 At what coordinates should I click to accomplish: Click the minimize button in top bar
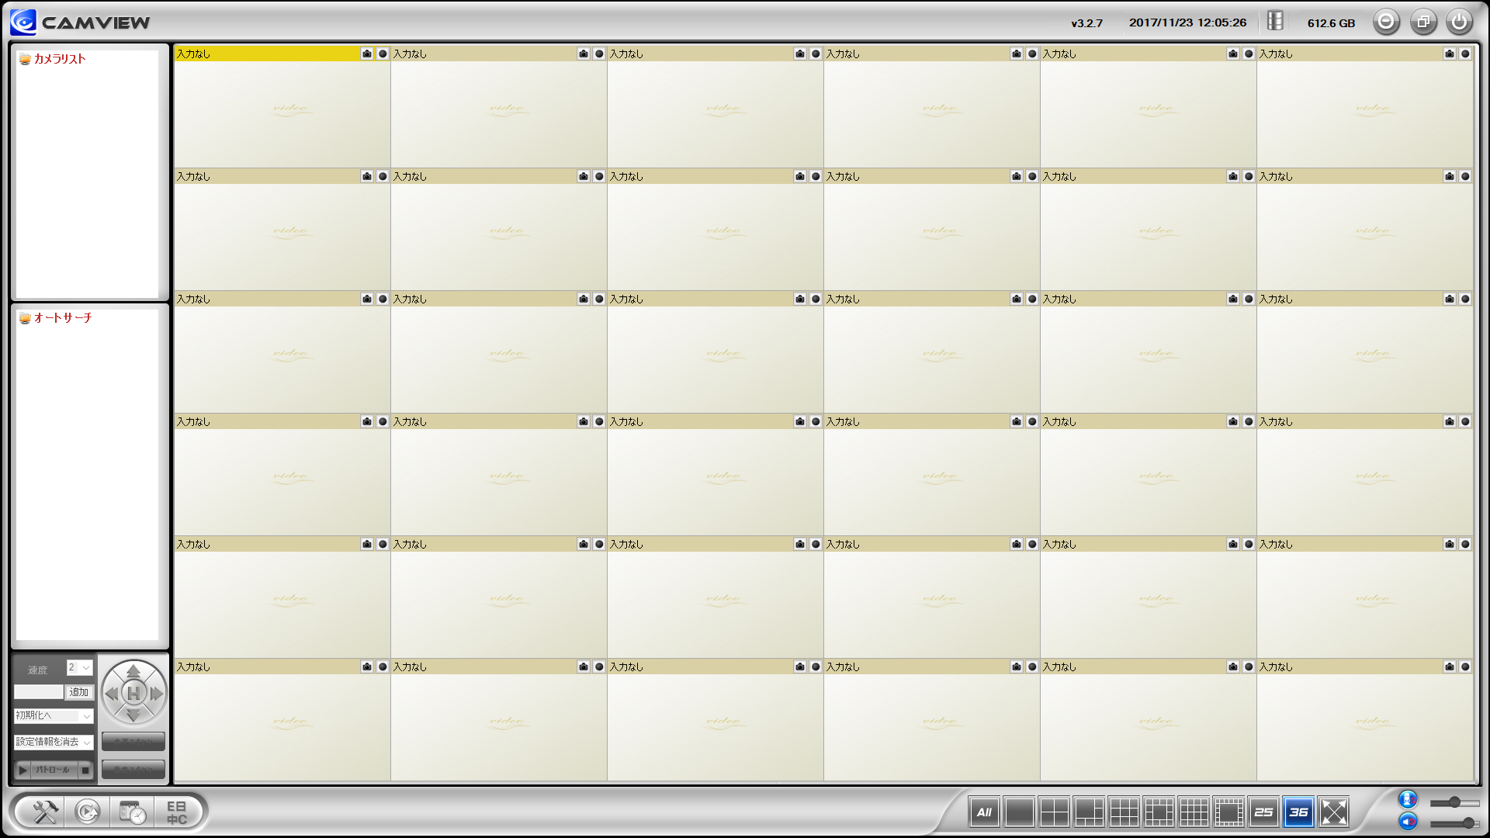click(1386, 22)
